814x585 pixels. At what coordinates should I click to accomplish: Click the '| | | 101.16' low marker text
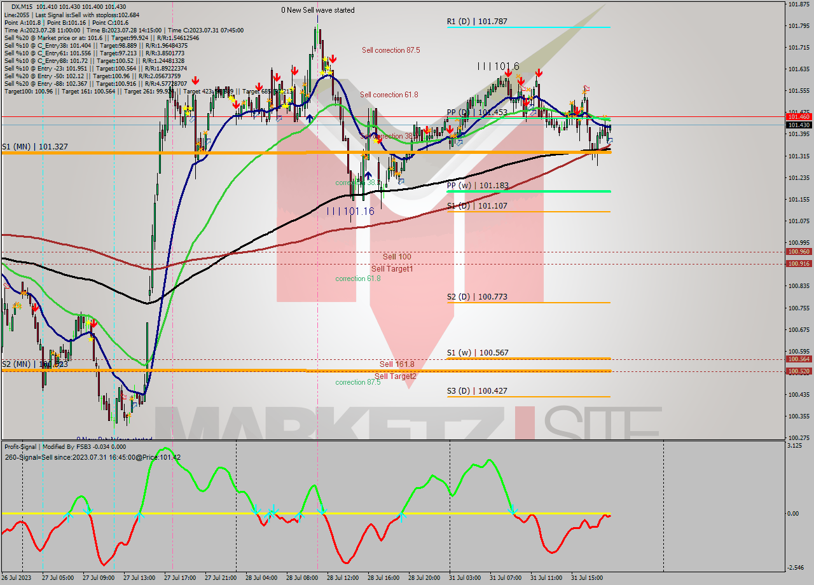tap(350, 210)
